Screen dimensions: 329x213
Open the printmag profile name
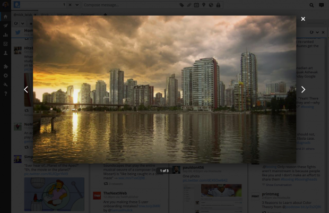tap(270, 194)
